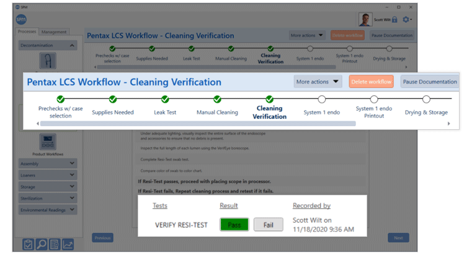This screenshot has width=472, height=256.
Task: Click dimmed Supplies Needed checkmark in background header
Action: pyautogui.click(x=152, y=49)
